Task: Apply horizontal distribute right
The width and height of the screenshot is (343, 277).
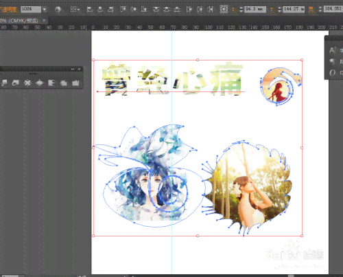Action: click(211, 10)
